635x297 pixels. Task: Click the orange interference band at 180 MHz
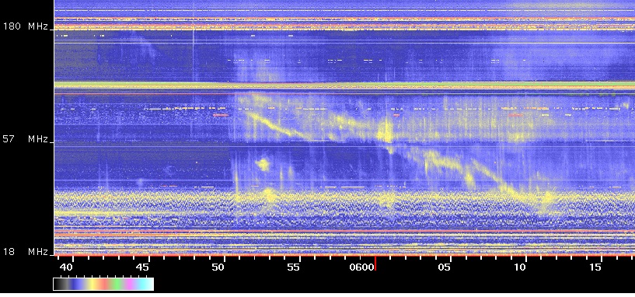(344, 27)
